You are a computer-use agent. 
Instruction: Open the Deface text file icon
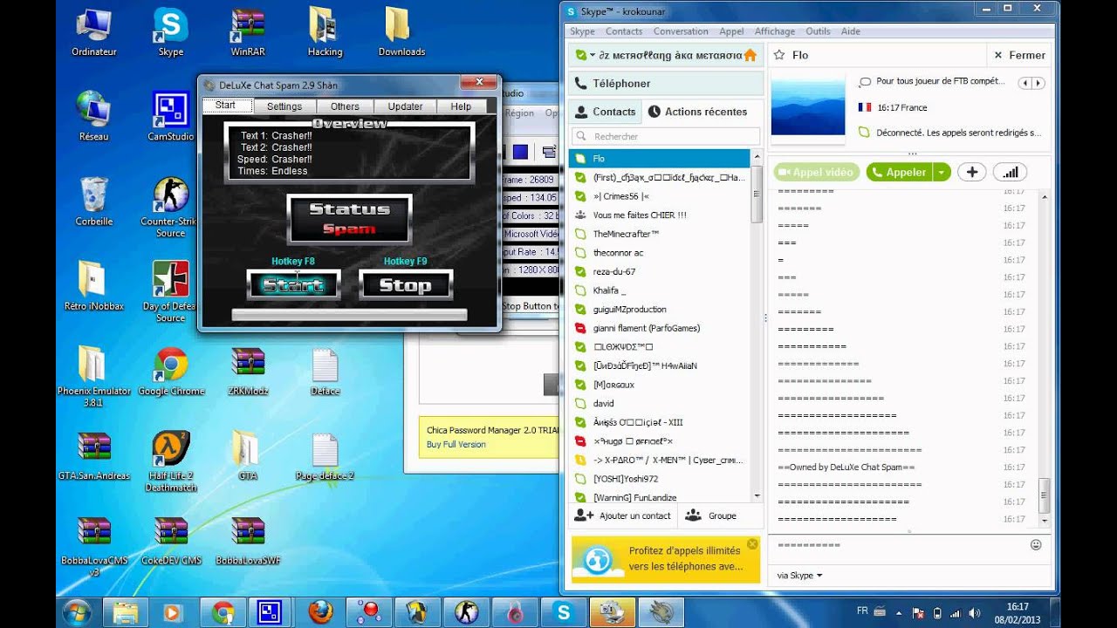click(325, 372)
